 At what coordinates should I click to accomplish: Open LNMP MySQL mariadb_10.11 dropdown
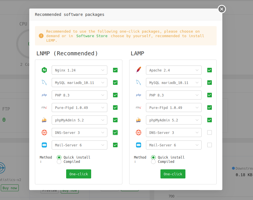point(79,83)
